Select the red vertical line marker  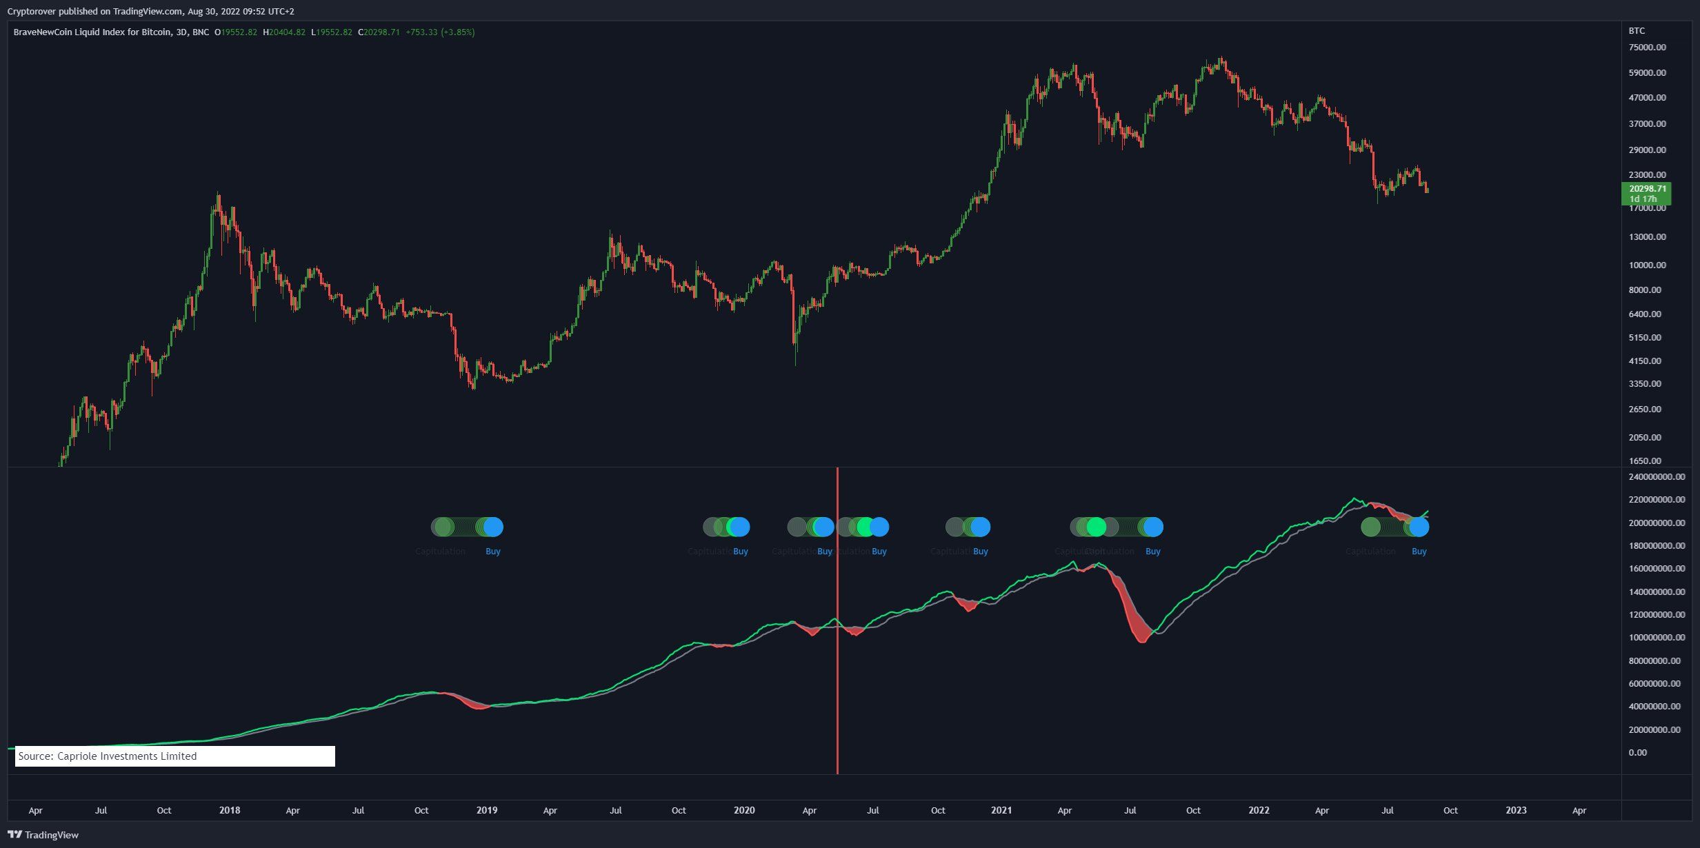point(837,689)
